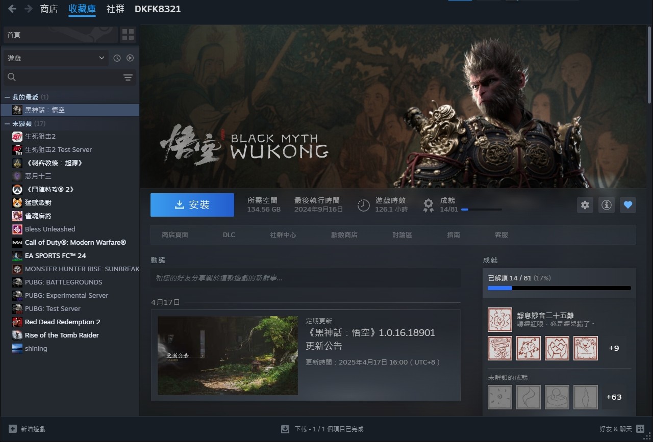The image size is (653, 442).
Task: Open 社群 tab
Action: tap(115, 9)
